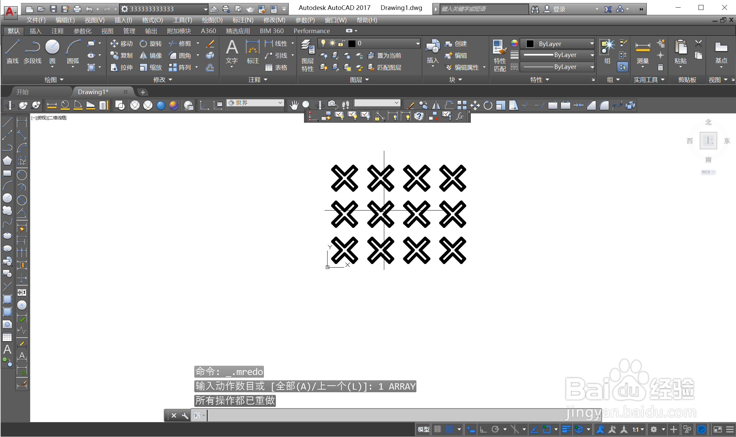Select the Line (直线) tool in ribbon
736x437 pixels.
pyautogui.click(x=13, y=52)
